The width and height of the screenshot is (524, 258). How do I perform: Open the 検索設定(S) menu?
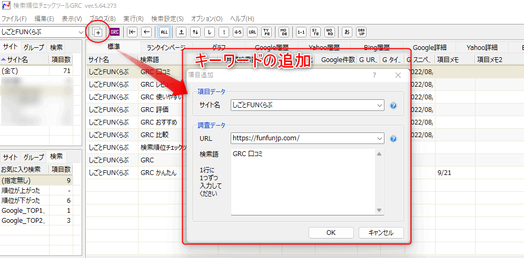click(167, 19)
